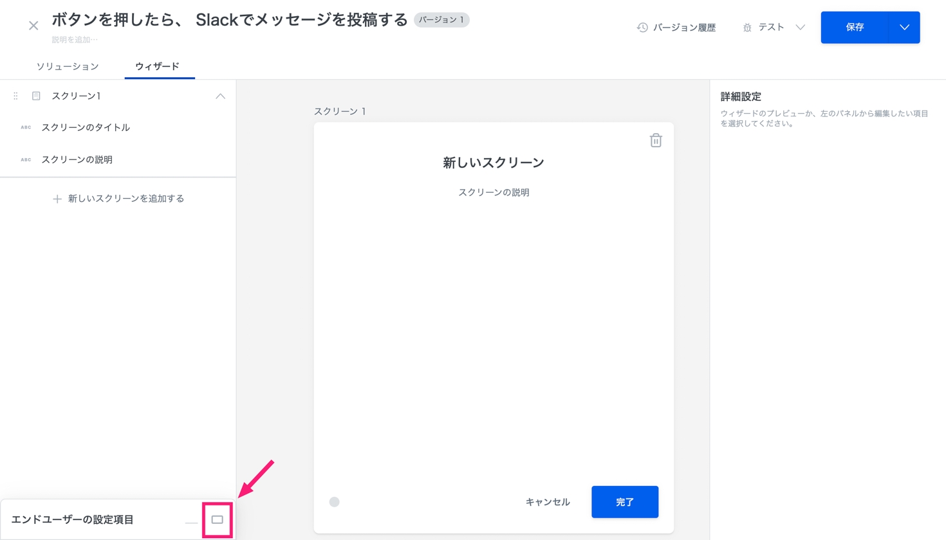Maximize the エンドユーザーの設定項目 panel
The image size is (946, 540).
pyautogui.click(x=218, y=519)
